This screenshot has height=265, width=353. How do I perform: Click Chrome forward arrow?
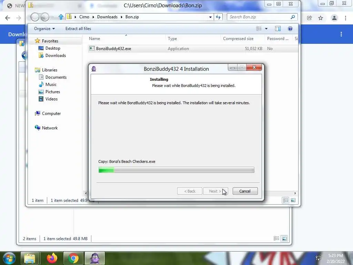tap(19, 18)
